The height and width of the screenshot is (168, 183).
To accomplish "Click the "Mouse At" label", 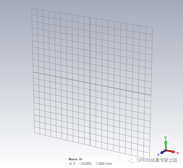I will pyautogui.click(x=75, y=159).
